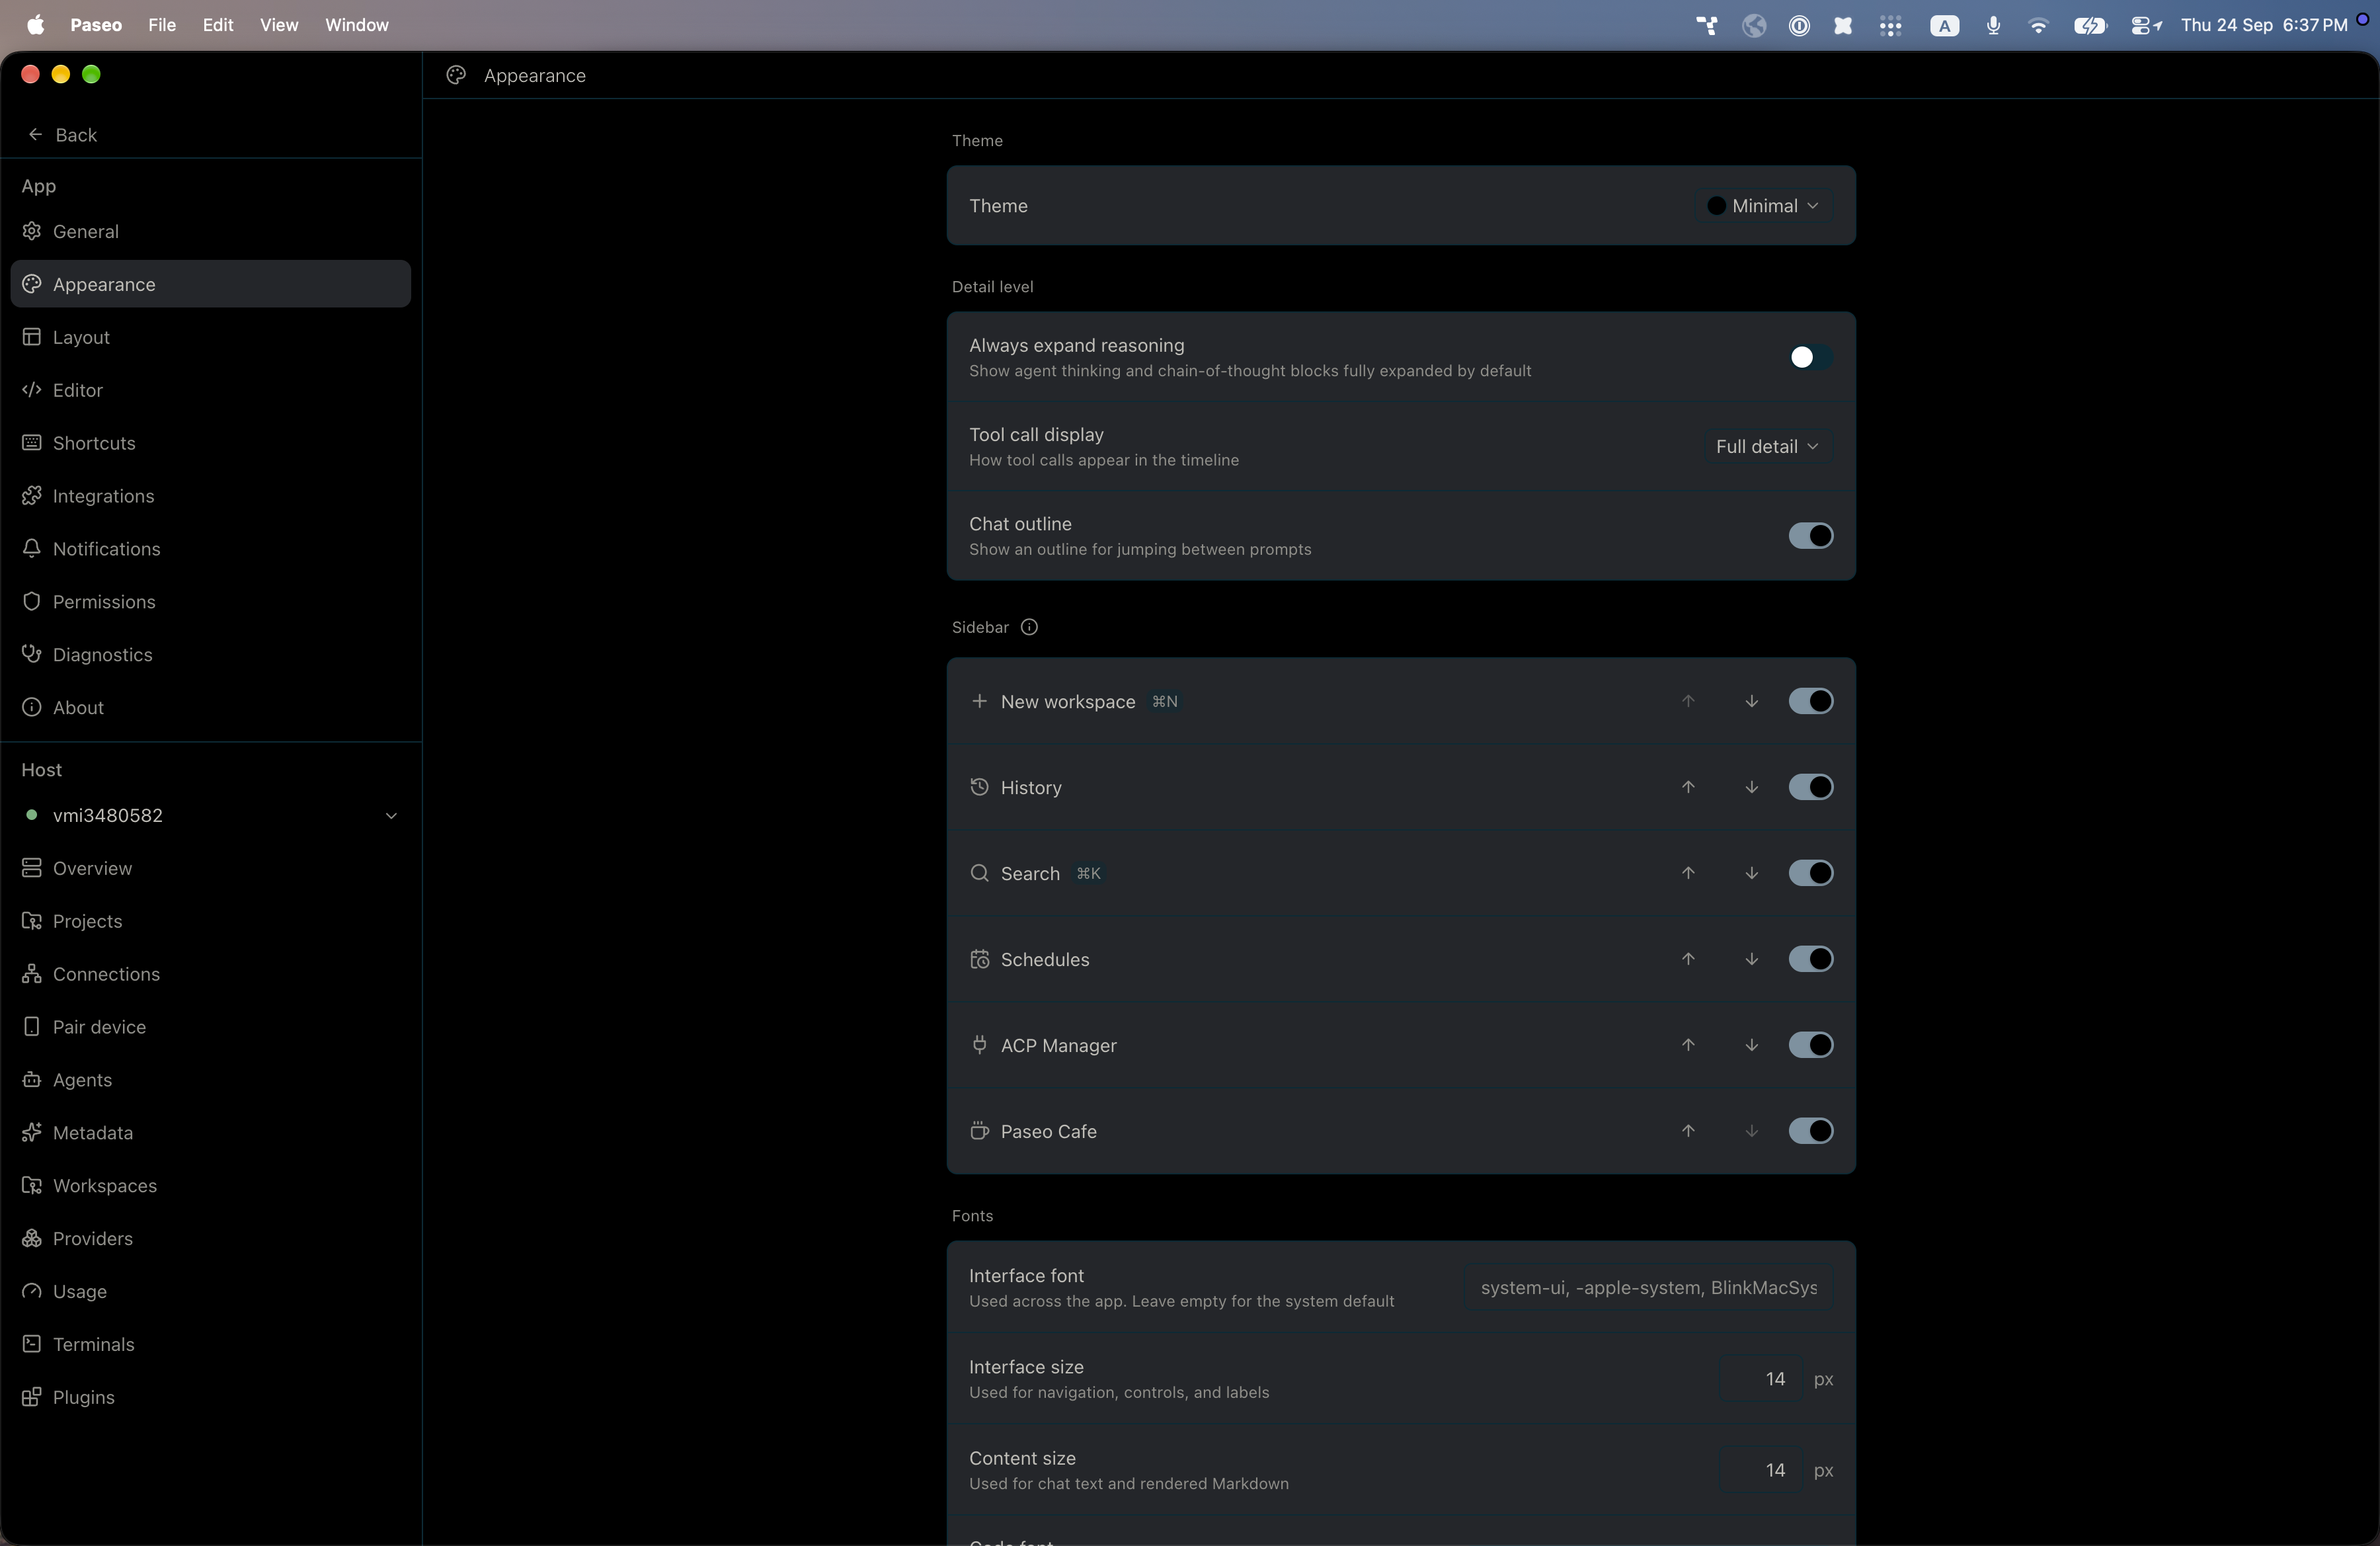Move Search up with its arrow icon

pos(1688,873)
